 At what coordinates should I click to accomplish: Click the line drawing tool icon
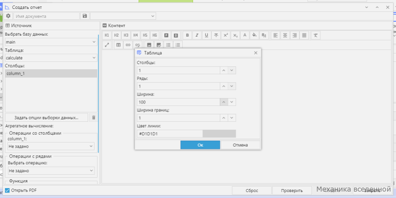click(x=107, y=45)
